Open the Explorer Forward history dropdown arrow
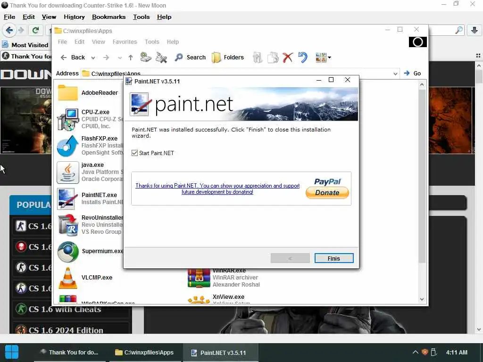The height and width of the screenshot is (362, 483). (x=120, y=58)
